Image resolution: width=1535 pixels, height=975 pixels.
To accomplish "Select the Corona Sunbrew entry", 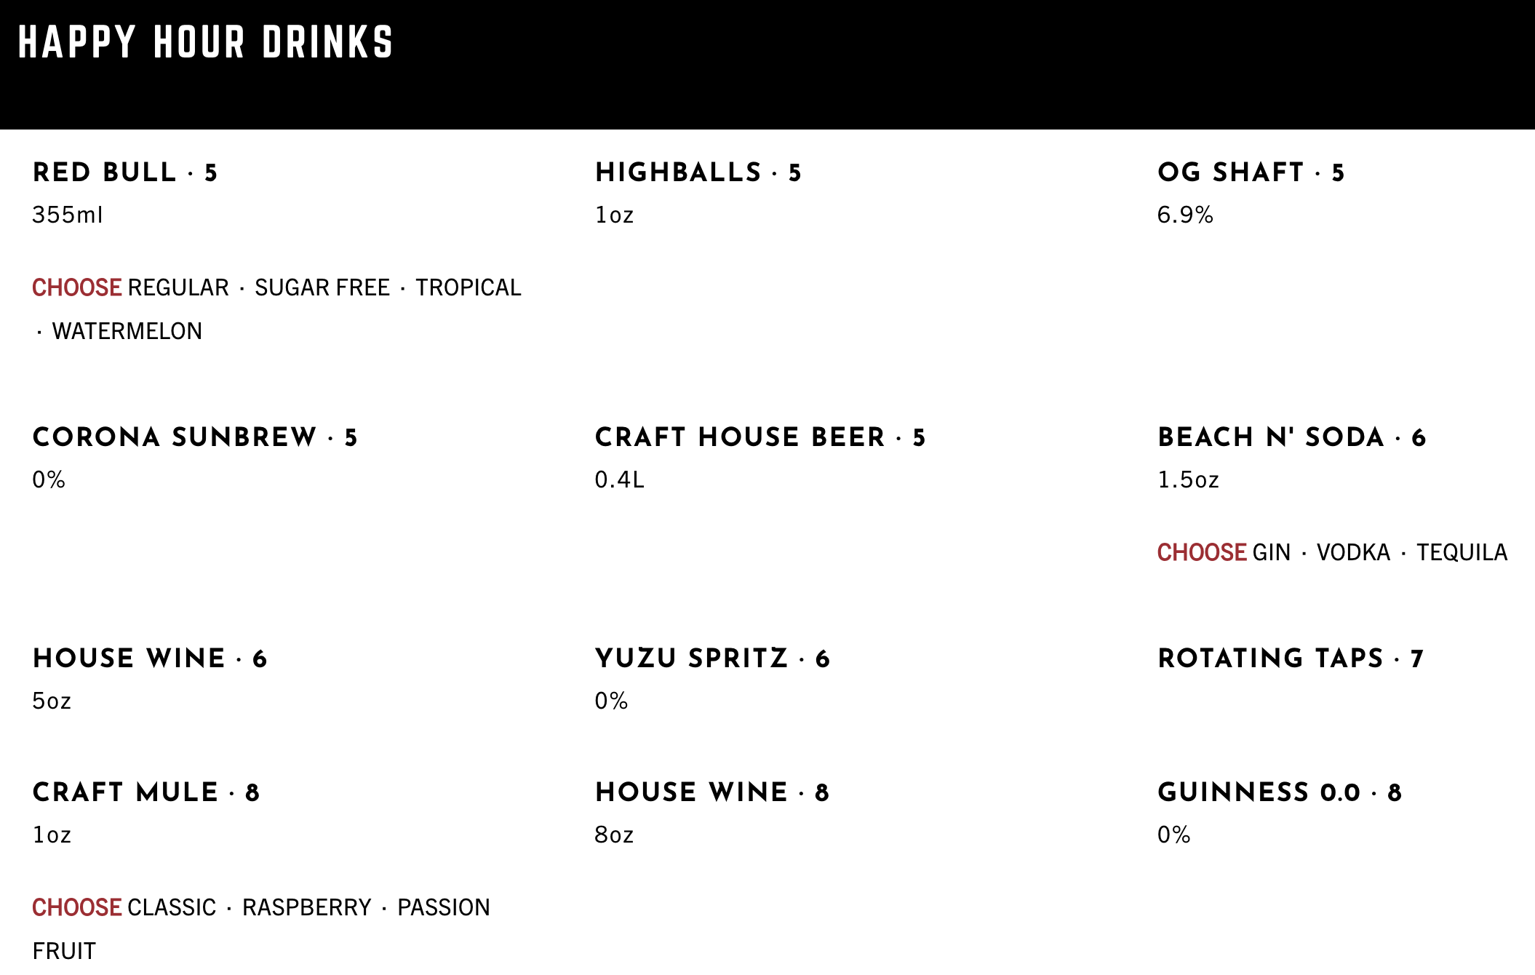I will coord(195,437).
